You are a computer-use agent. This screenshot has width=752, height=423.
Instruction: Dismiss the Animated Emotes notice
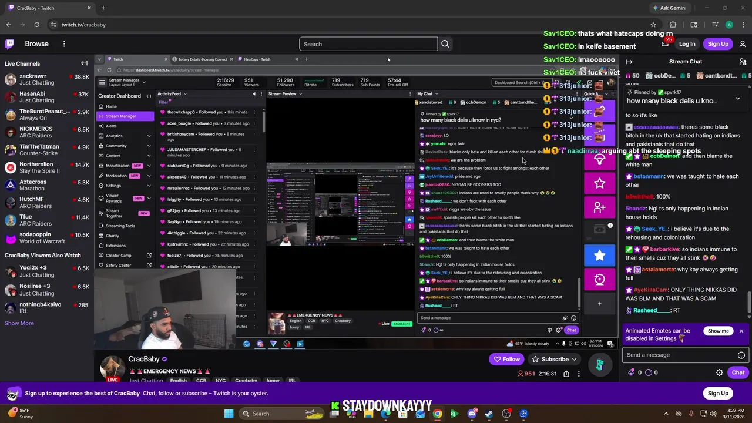741,331
